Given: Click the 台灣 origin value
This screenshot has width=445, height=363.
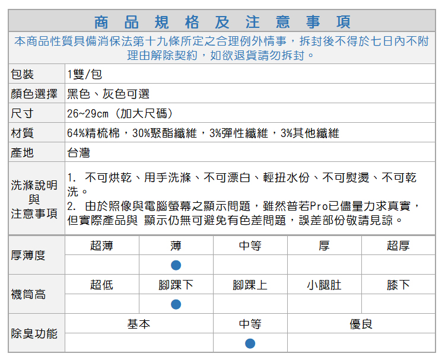Looking at the screenshot, I should 78,152.
